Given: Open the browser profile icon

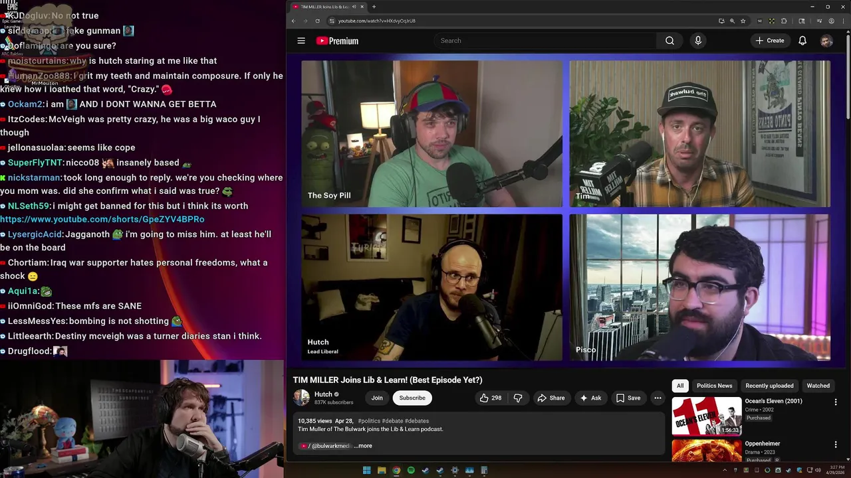Looking at the screenshot, I should pyautogui.click(x=831, y=21).
